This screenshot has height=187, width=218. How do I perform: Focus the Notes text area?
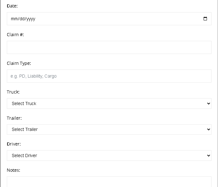click(109, 182)
